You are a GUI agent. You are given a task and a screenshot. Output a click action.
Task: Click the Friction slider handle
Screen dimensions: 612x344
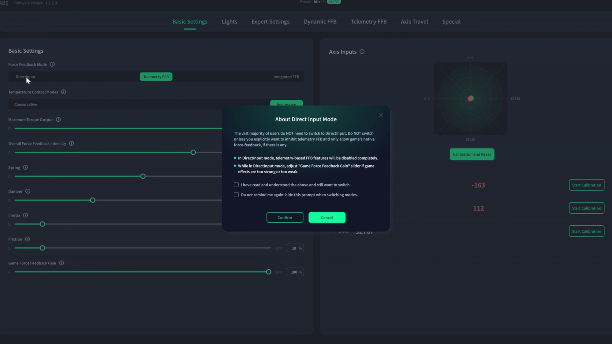(43, 248)
